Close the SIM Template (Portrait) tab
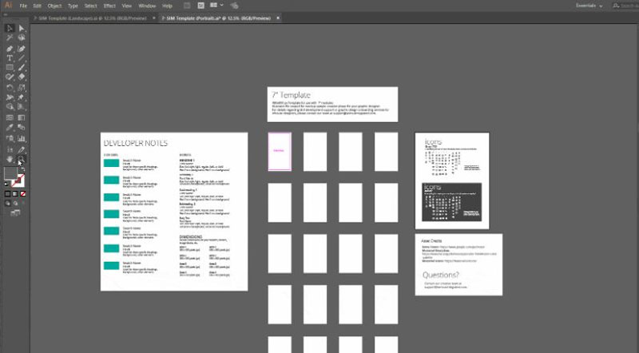This screenshot has width=639, height=353. point(278,18)
